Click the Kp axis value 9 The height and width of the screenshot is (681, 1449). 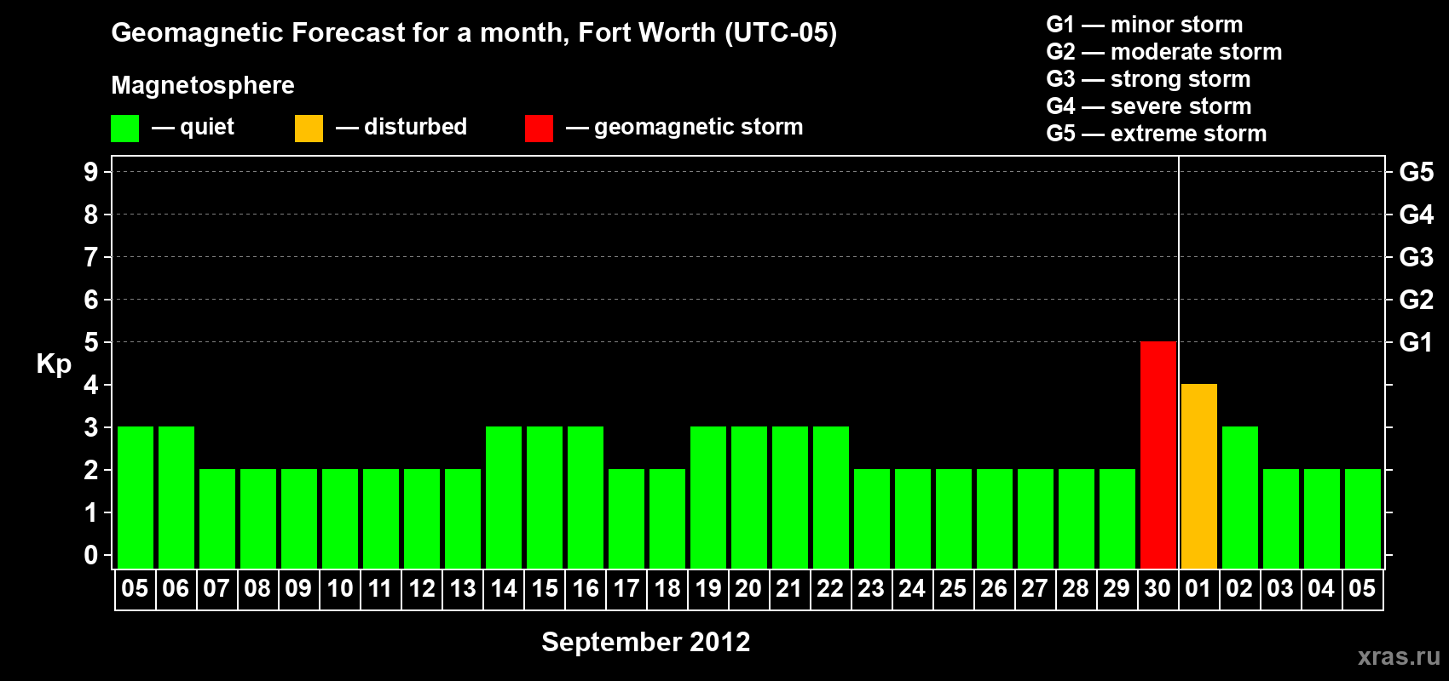click(91, 172)
